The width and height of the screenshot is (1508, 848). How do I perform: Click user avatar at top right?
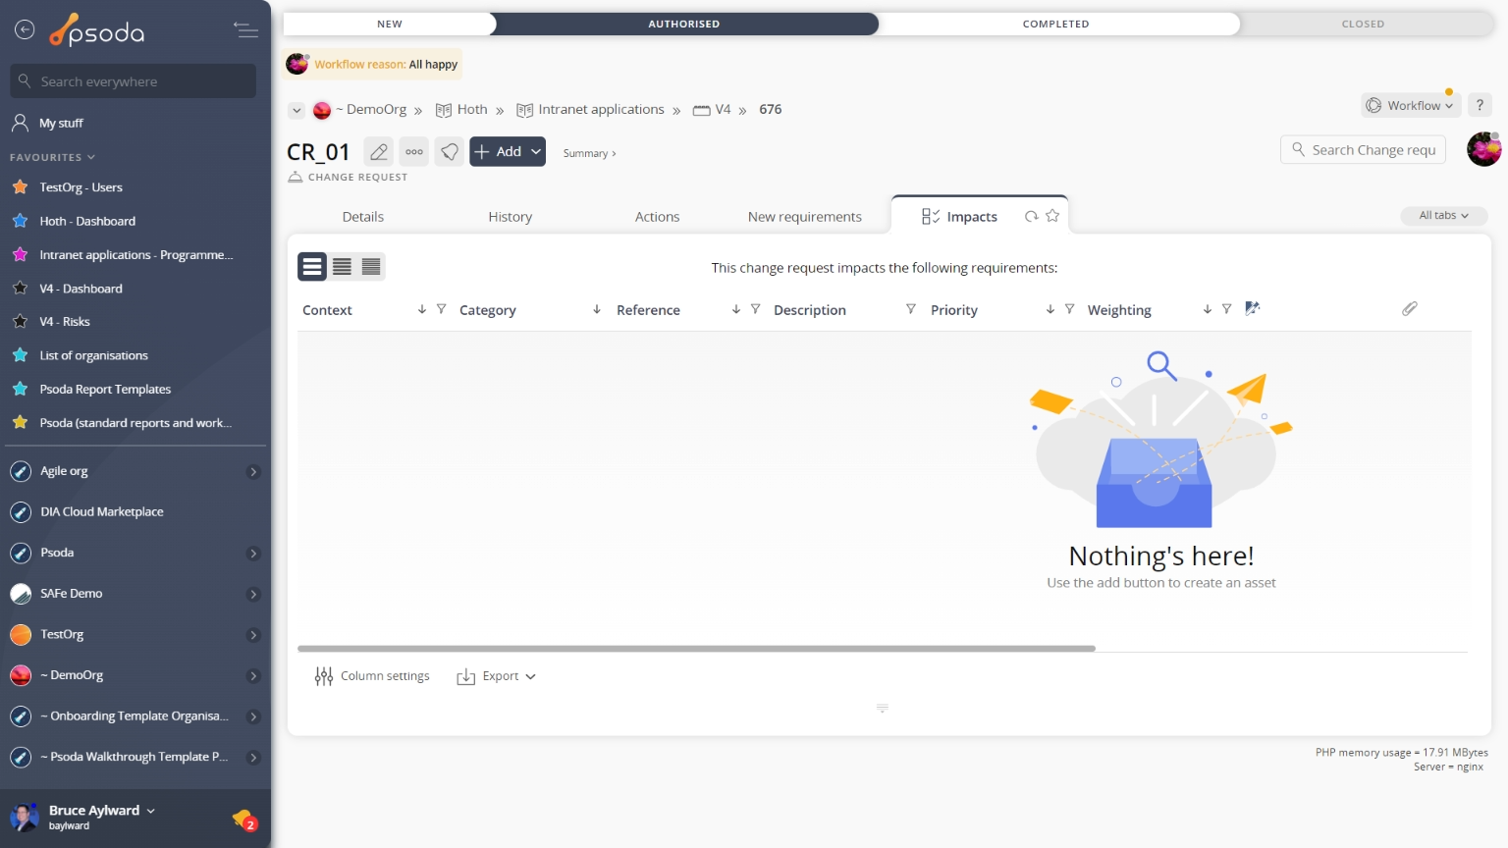1483,149
